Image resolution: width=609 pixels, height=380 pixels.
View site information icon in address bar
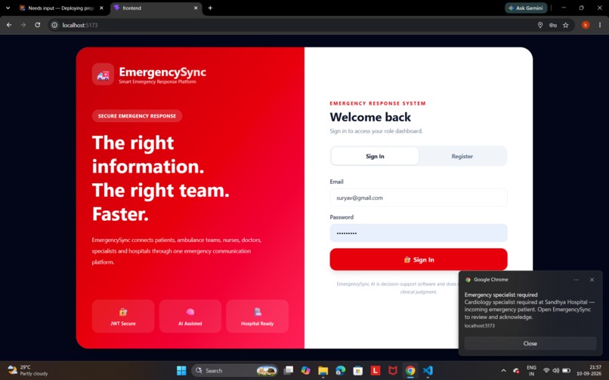pos(54,25)
